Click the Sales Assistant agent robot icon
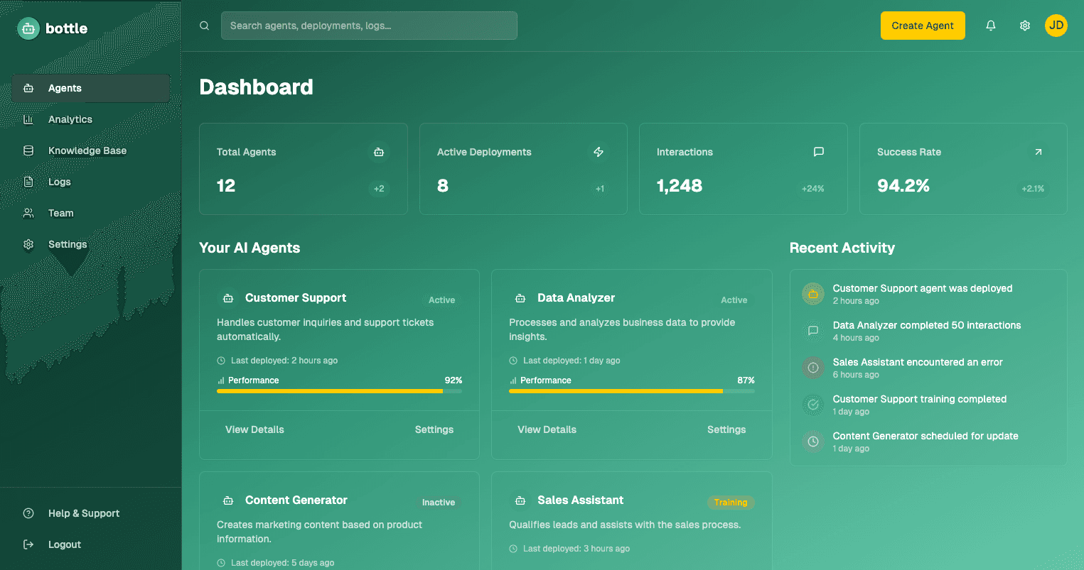Screen dimensions: 1084x570 [x=520, y=500]
